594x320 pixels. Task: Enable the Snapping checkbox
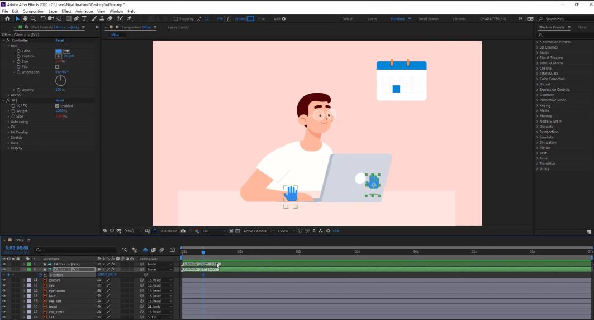pos(176,19)
